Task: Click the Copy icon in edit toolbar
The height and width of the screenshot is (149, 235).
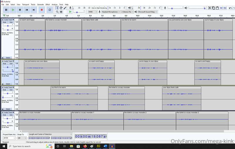Action: [x=214, y=8]
